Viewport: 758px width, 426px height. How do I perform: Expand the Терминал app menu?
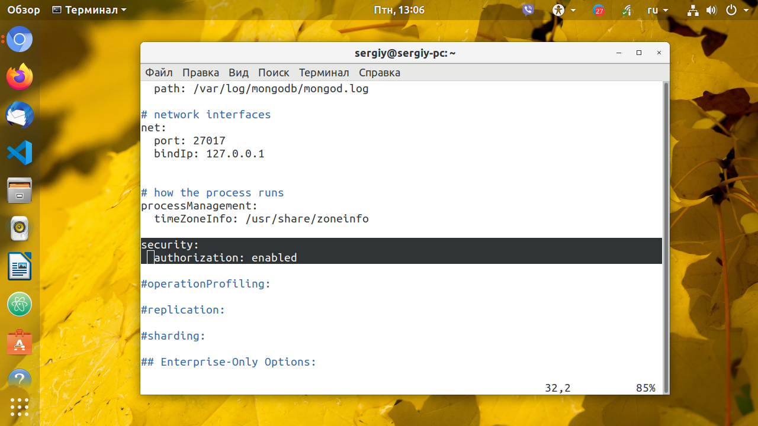click(x=89, y=10)
